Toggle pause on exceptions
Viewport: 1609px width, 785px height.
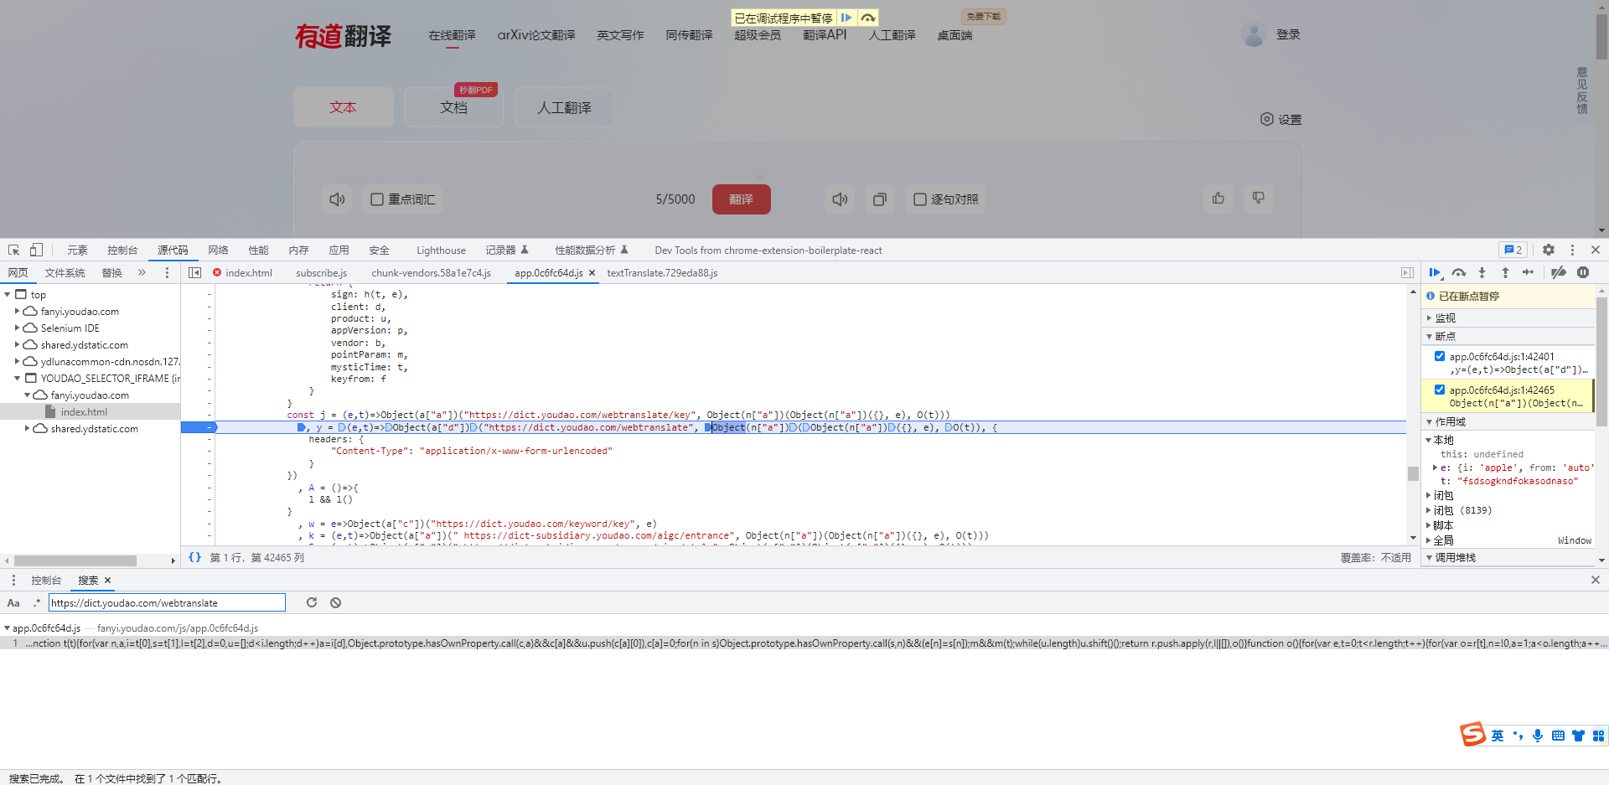point(1583,272)
